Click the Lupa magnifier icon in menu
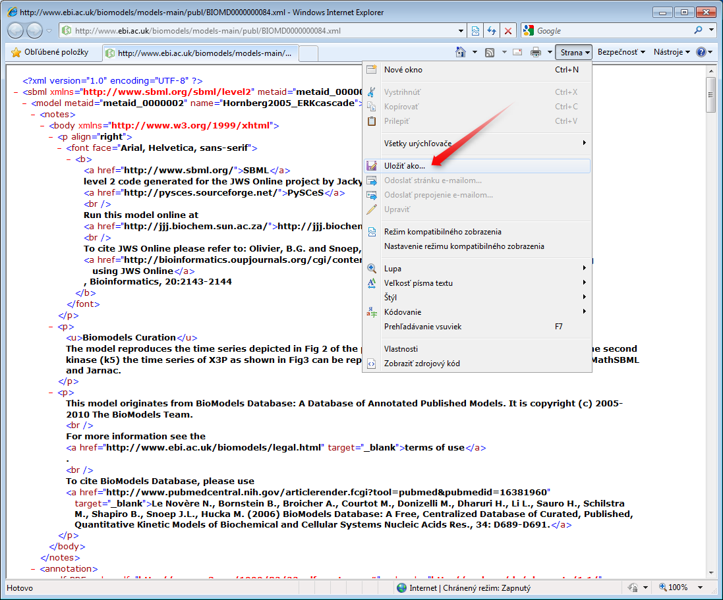 click(x=372, y=269)
